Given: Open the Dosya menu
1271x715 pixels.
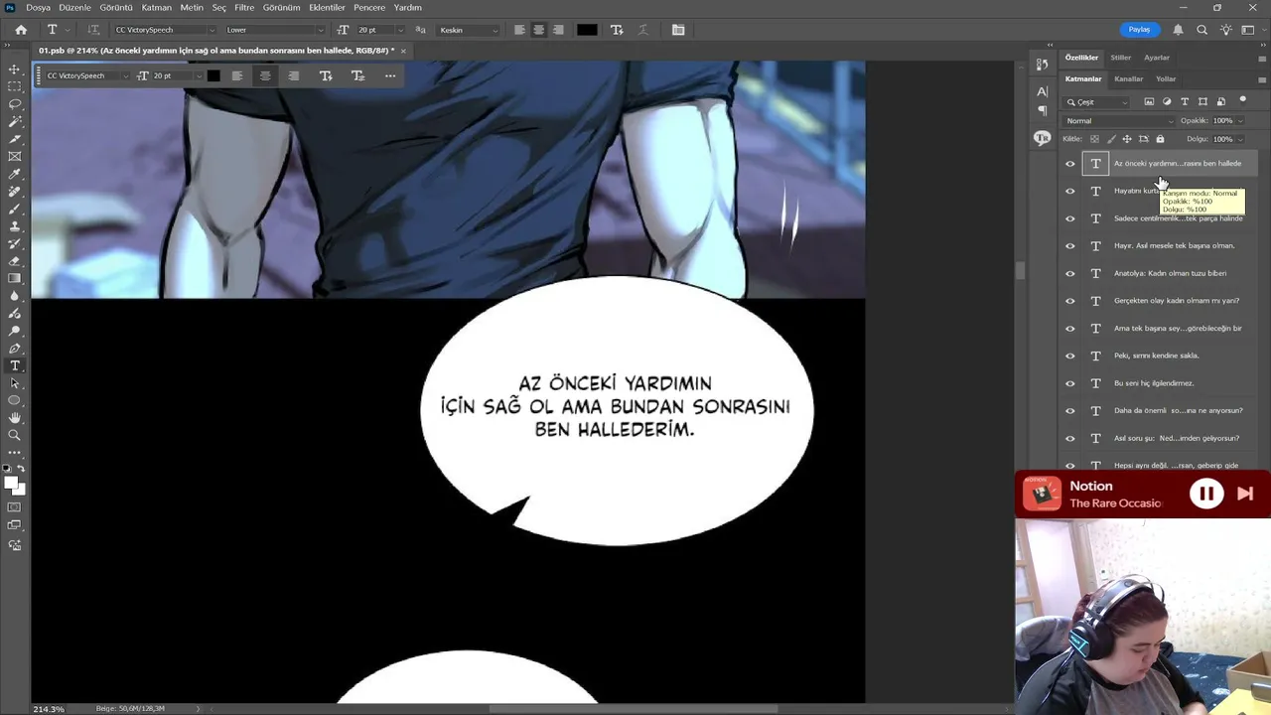Looking at the screenshot, I should (38, 7).
